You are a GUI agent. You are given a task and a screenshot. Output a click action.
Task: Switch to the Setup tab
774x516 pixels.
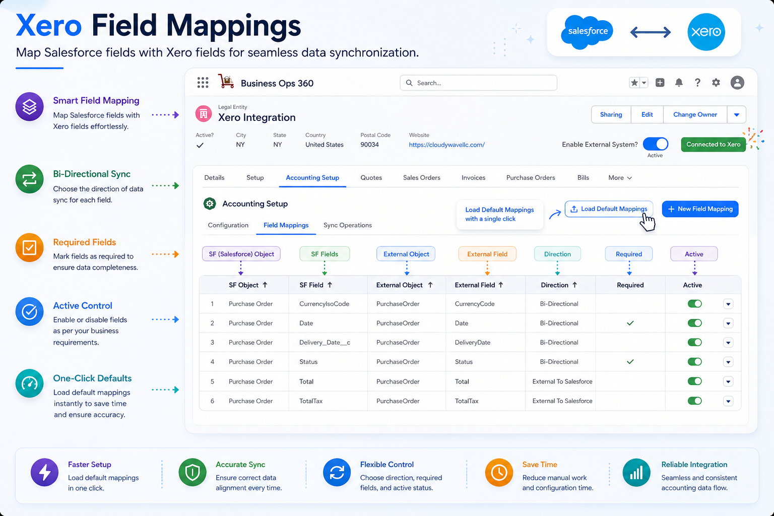(255, 177)
